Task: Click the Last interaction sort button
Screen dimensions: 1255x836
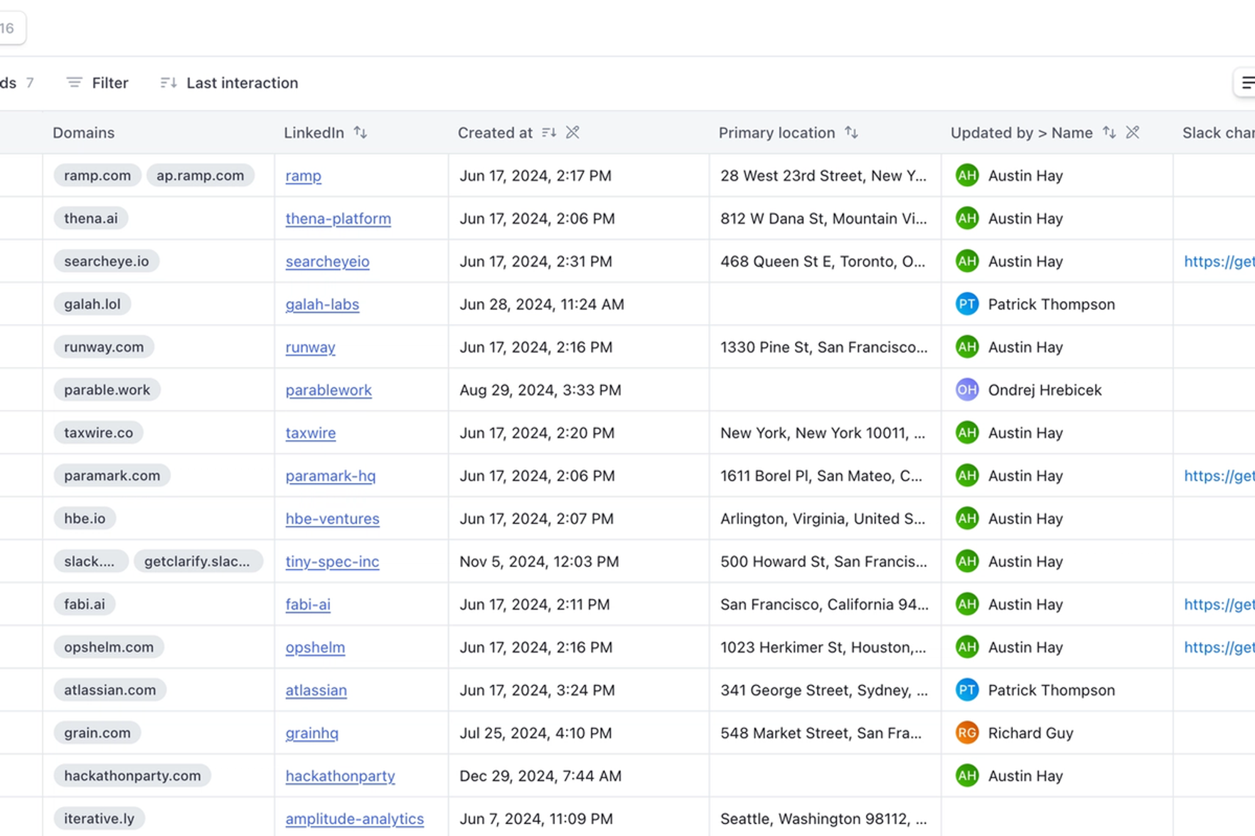Action: (229, 83)
